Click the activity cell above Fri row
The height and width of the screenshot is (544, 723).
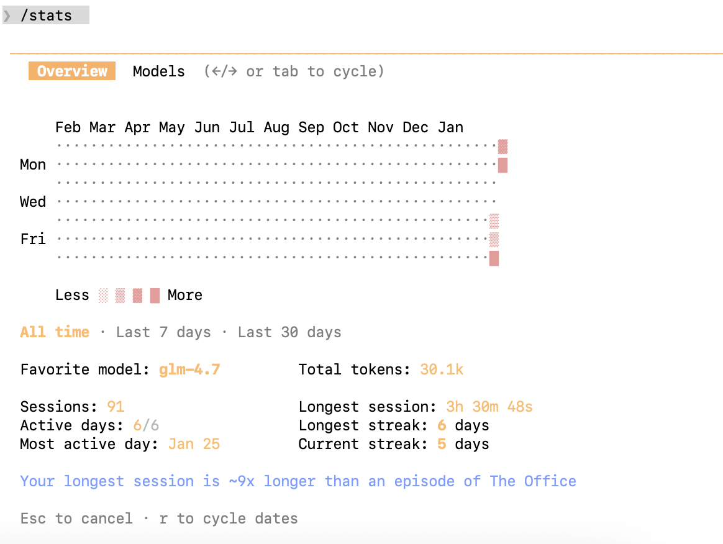tap(494, 221)
